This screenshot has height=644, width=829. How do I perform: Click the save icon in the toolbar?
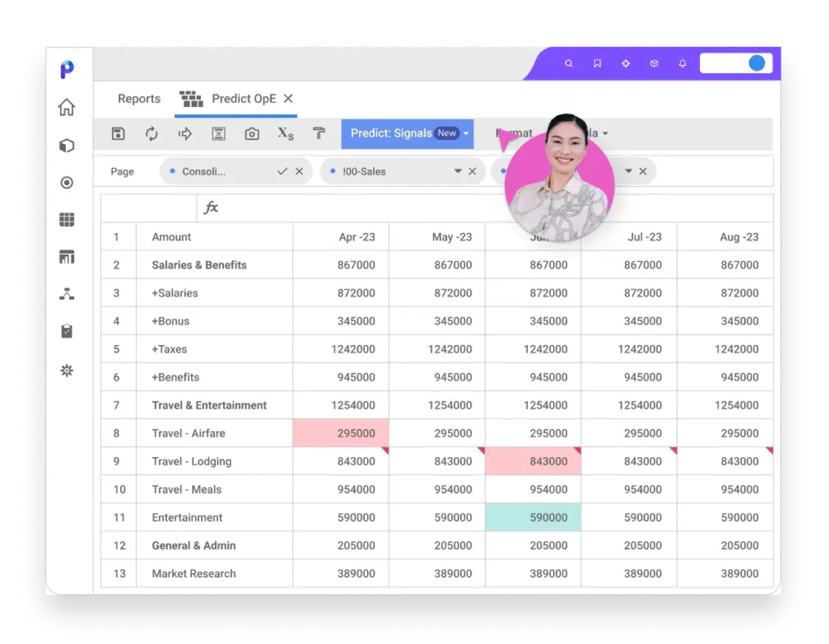point(118,133)
